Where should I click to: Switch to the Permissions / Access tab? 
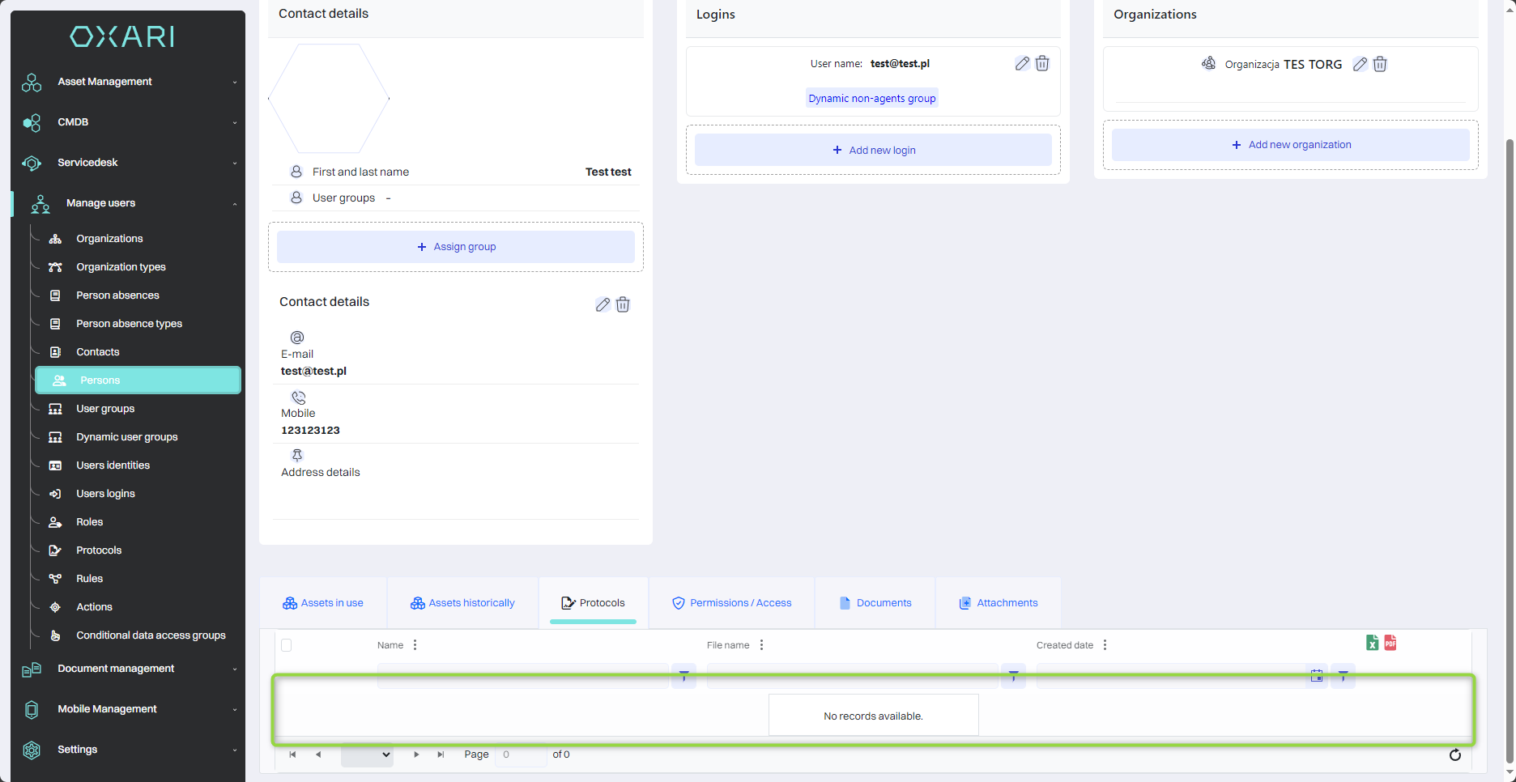click(x=731, y=603)
